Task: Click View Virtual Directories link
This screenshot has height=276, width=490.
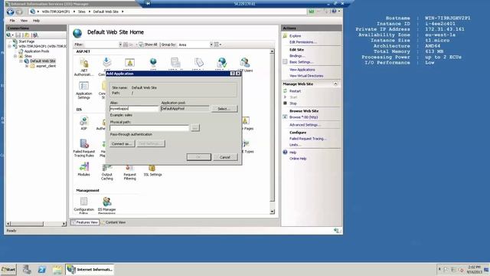Action: pyautogui.click(x=306, y=76)
